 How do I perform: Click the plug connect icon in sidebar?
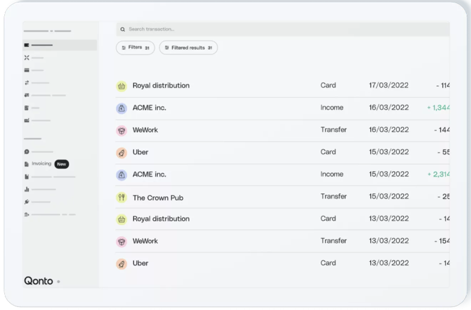pos(26,202)
